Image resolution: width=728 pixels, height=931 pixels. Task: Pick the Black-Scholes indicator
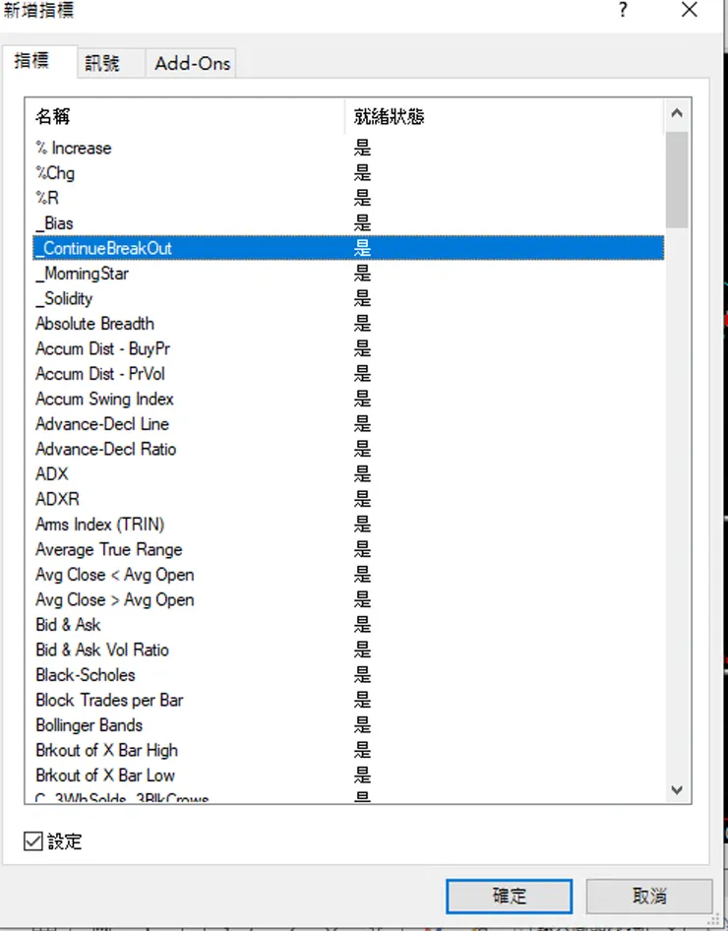[x=86, y=675]
